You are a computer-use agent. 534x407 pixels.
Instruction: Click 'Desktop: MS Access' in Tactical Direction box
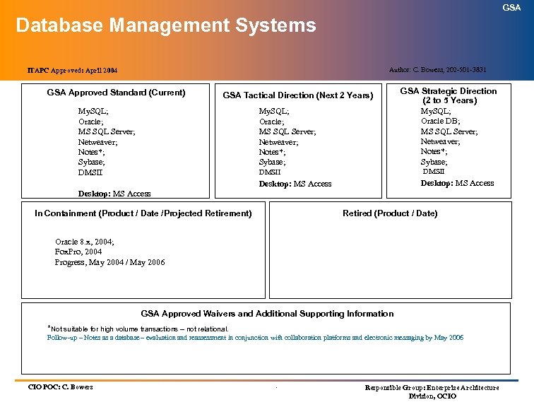[x=295, y=184]
